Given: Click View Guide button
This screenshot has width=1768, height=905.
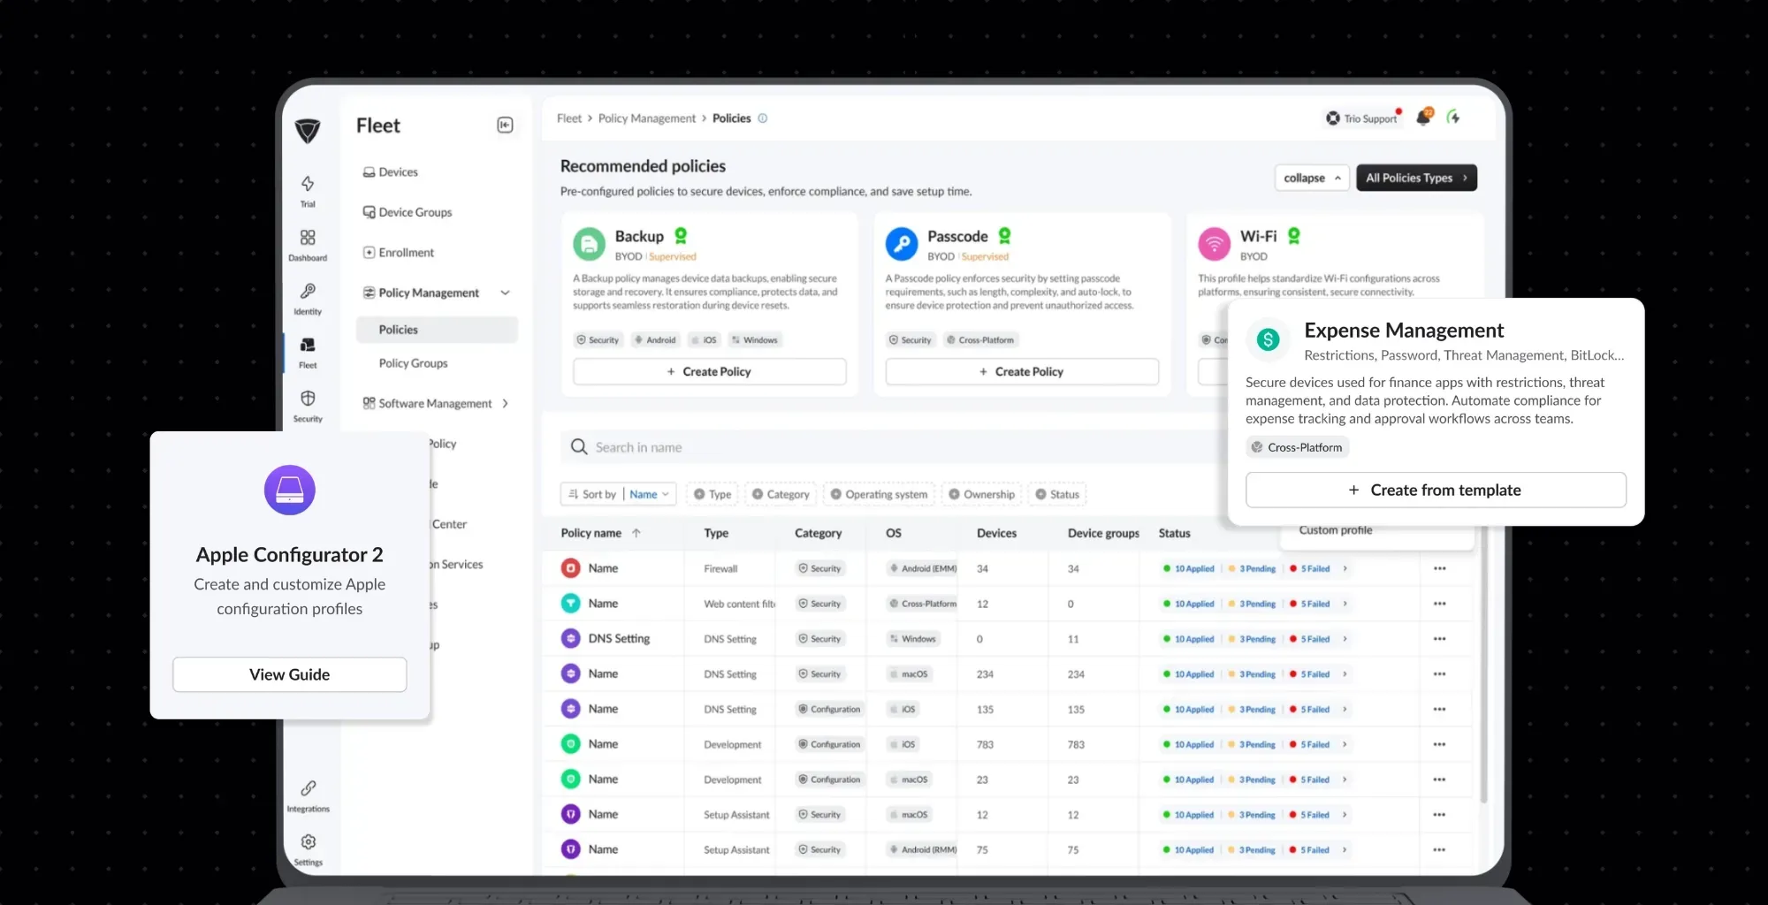Looking at the screenshot, I should coord(290,674).
